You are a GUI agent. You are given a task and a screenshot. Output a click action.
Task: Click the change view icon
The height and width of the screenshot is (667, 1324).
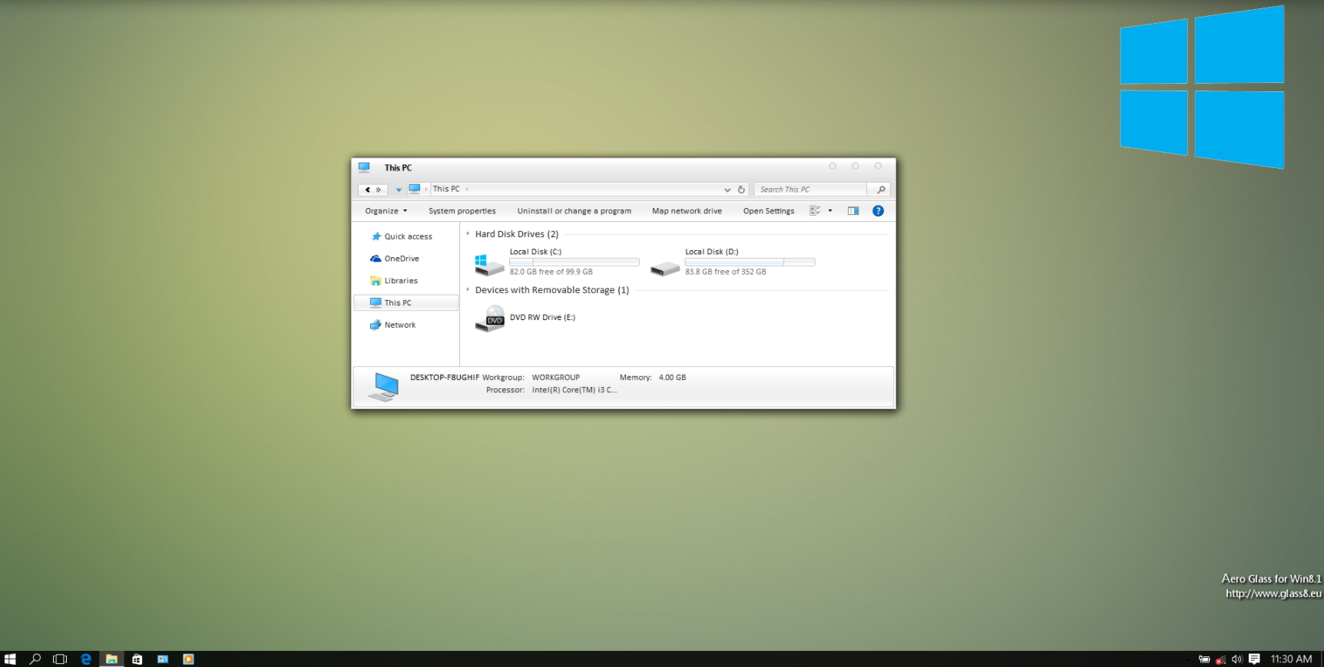pos(815,210)
